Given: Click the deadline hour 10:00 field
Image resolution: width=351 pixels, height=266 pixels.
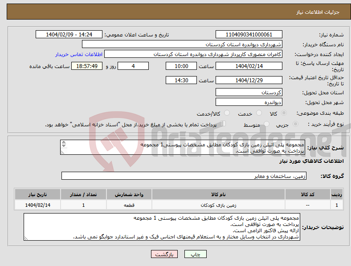Looking at the screenshot, I should (x=181, y=66).
